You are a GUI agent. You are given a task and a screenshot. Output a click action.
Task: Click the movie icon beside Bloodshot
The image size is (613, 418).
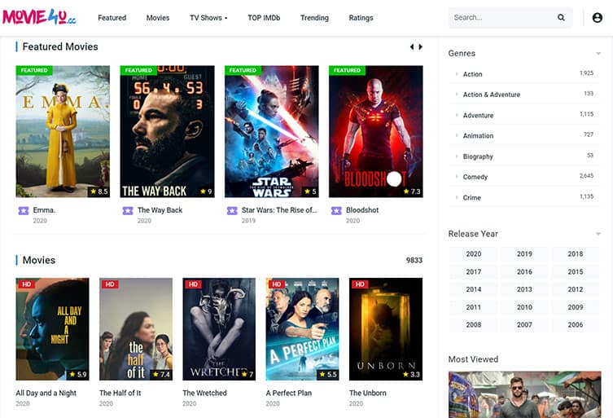tap(336, 210)
